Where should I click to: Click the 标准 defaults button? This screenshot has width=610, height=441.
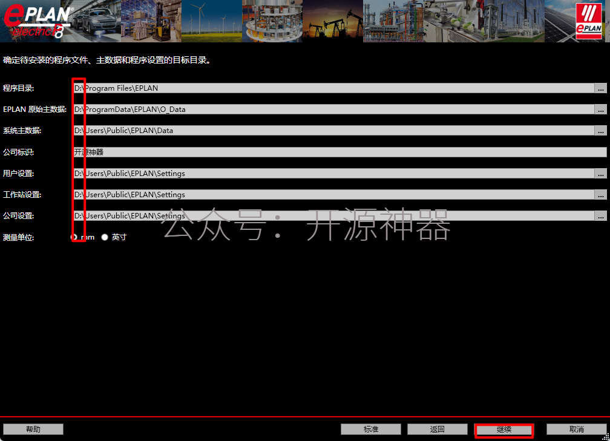click(x=371, y=429)
